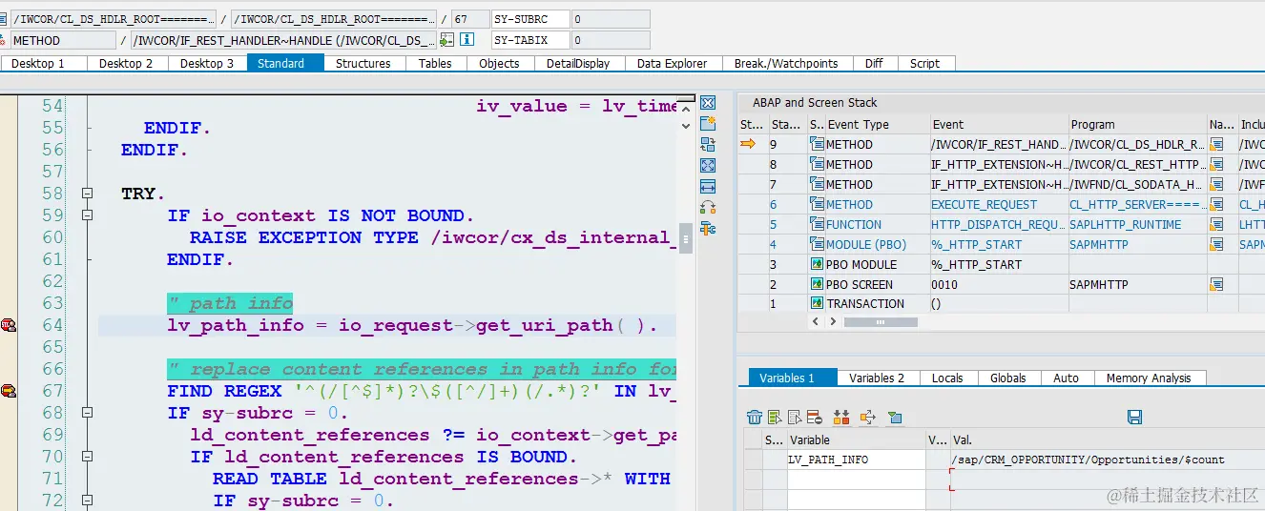
Task: Collapse the IF block at line 59
Action: click(88, 215)
